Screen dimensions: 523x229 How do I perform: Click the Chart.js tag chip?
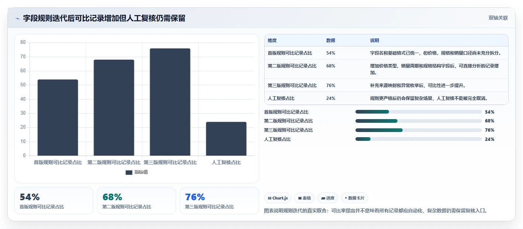click(x=278, y=198)
